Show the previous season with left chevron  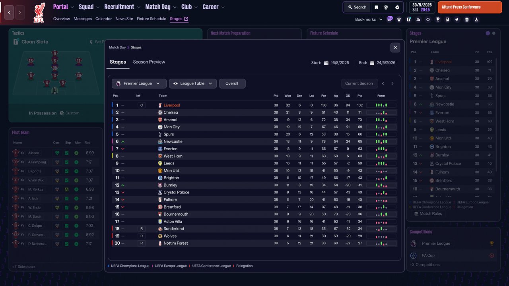click(x=383, y=83)
